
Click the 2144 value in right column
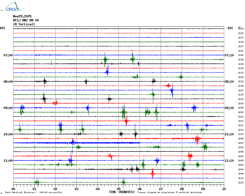click(241, 64)
